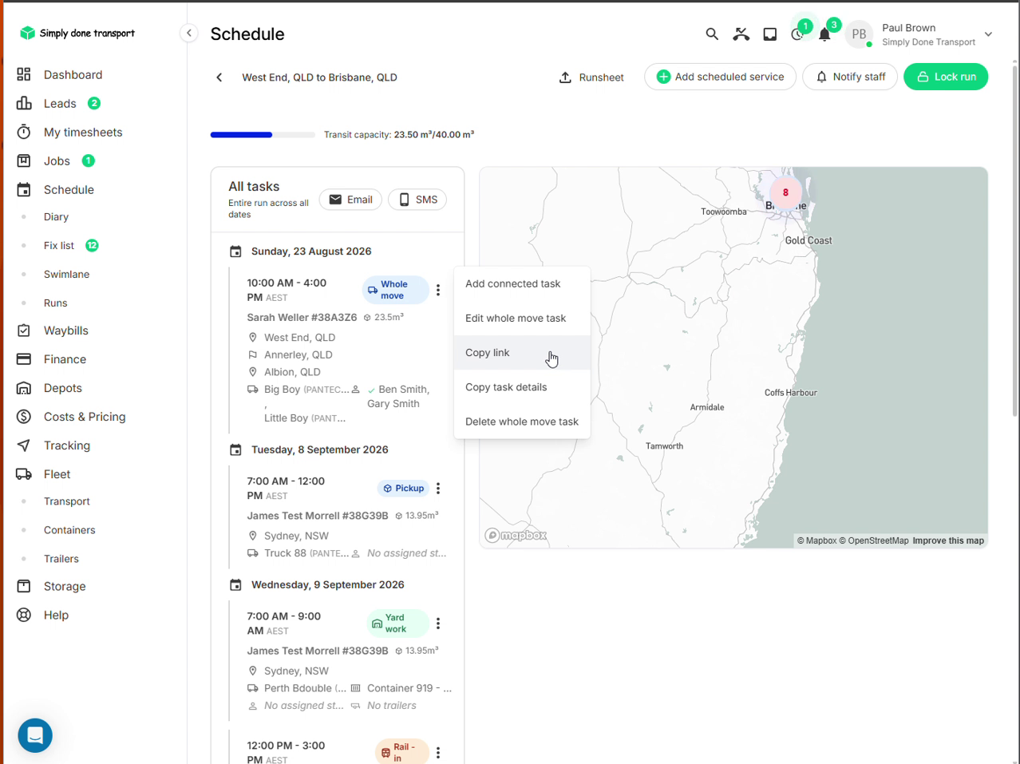Image resolution: width=1020 pixels, height=764 pixels.
Task: Open the Swimlane sub-item
Action: tap(66, 274)
